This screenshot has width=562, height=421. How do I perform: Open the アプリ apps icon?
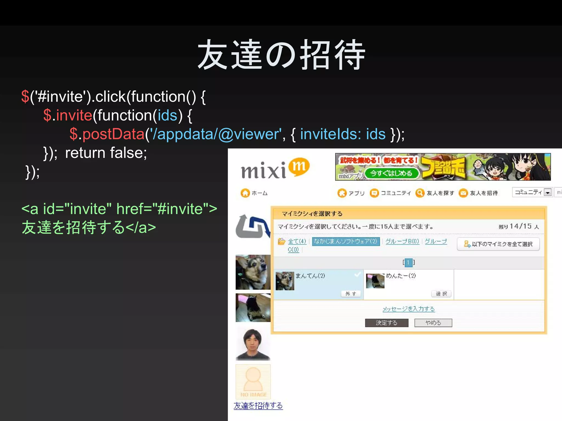coord(342,193)
